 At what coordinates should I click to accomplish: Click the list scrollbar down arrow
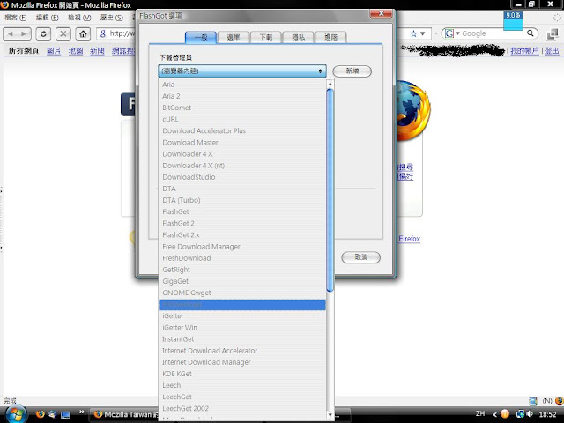pos(330,415)
